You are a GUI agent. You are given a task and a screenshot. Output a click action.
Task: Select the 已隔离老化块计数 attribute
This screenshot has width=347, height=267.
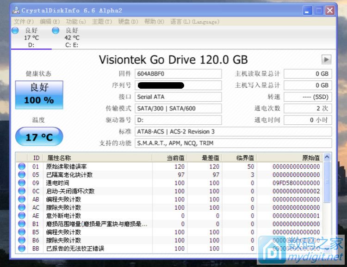pos(69,175)
